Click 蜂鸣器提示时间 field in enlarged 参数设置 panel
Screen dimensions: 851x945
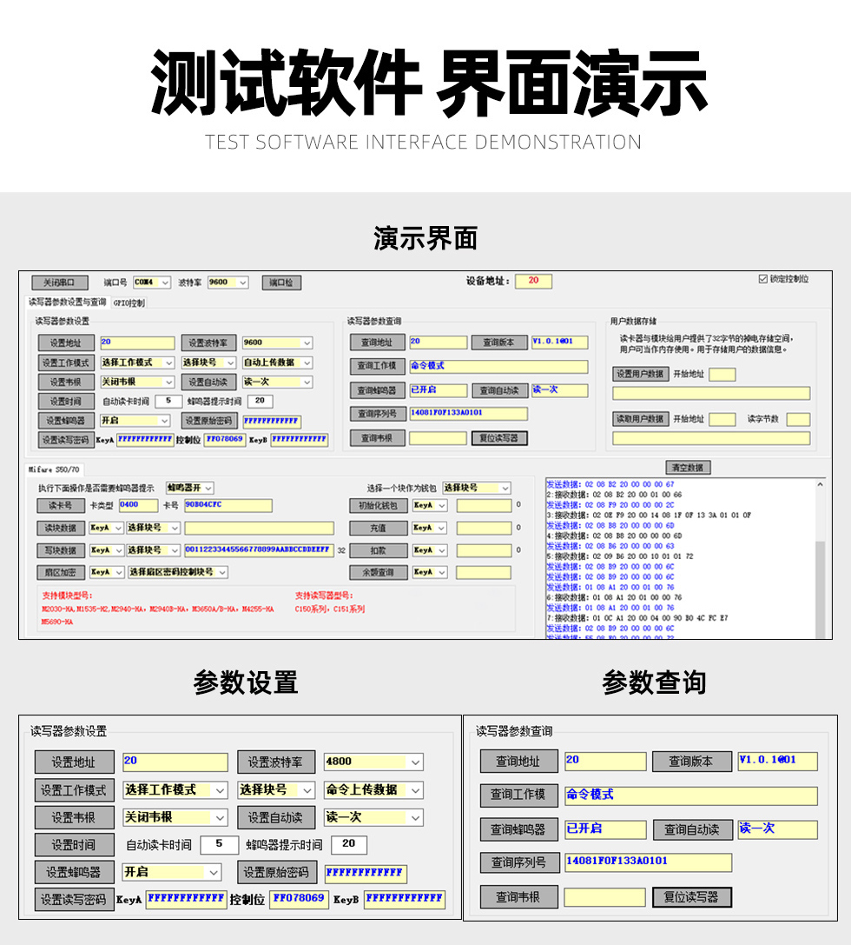pyautogui.click(x=349, y=844)
